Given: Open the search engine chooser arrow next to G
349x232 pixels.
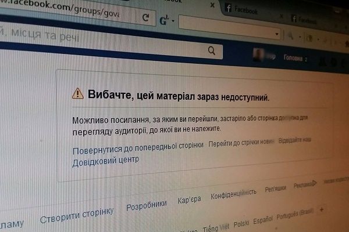Looking at the screenshot, I should tap(173, 21).
